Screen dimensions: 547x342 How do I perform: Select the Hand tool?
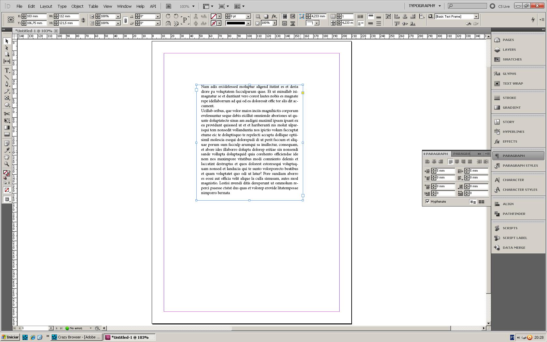[7, 157]
